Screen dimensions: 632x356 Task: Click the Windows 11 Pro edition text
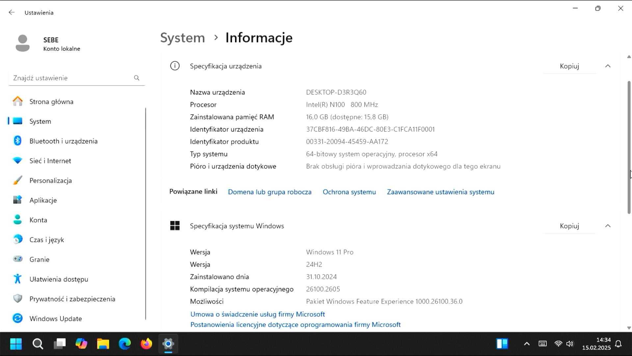[329, 252]
